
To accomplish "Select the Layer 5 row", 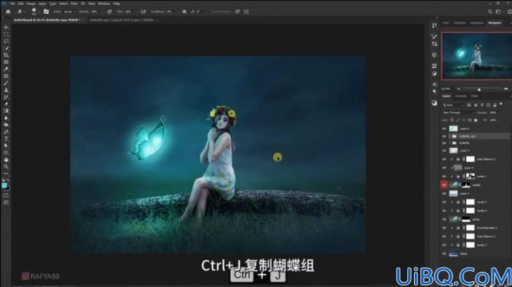I will (x=476, y=151).
